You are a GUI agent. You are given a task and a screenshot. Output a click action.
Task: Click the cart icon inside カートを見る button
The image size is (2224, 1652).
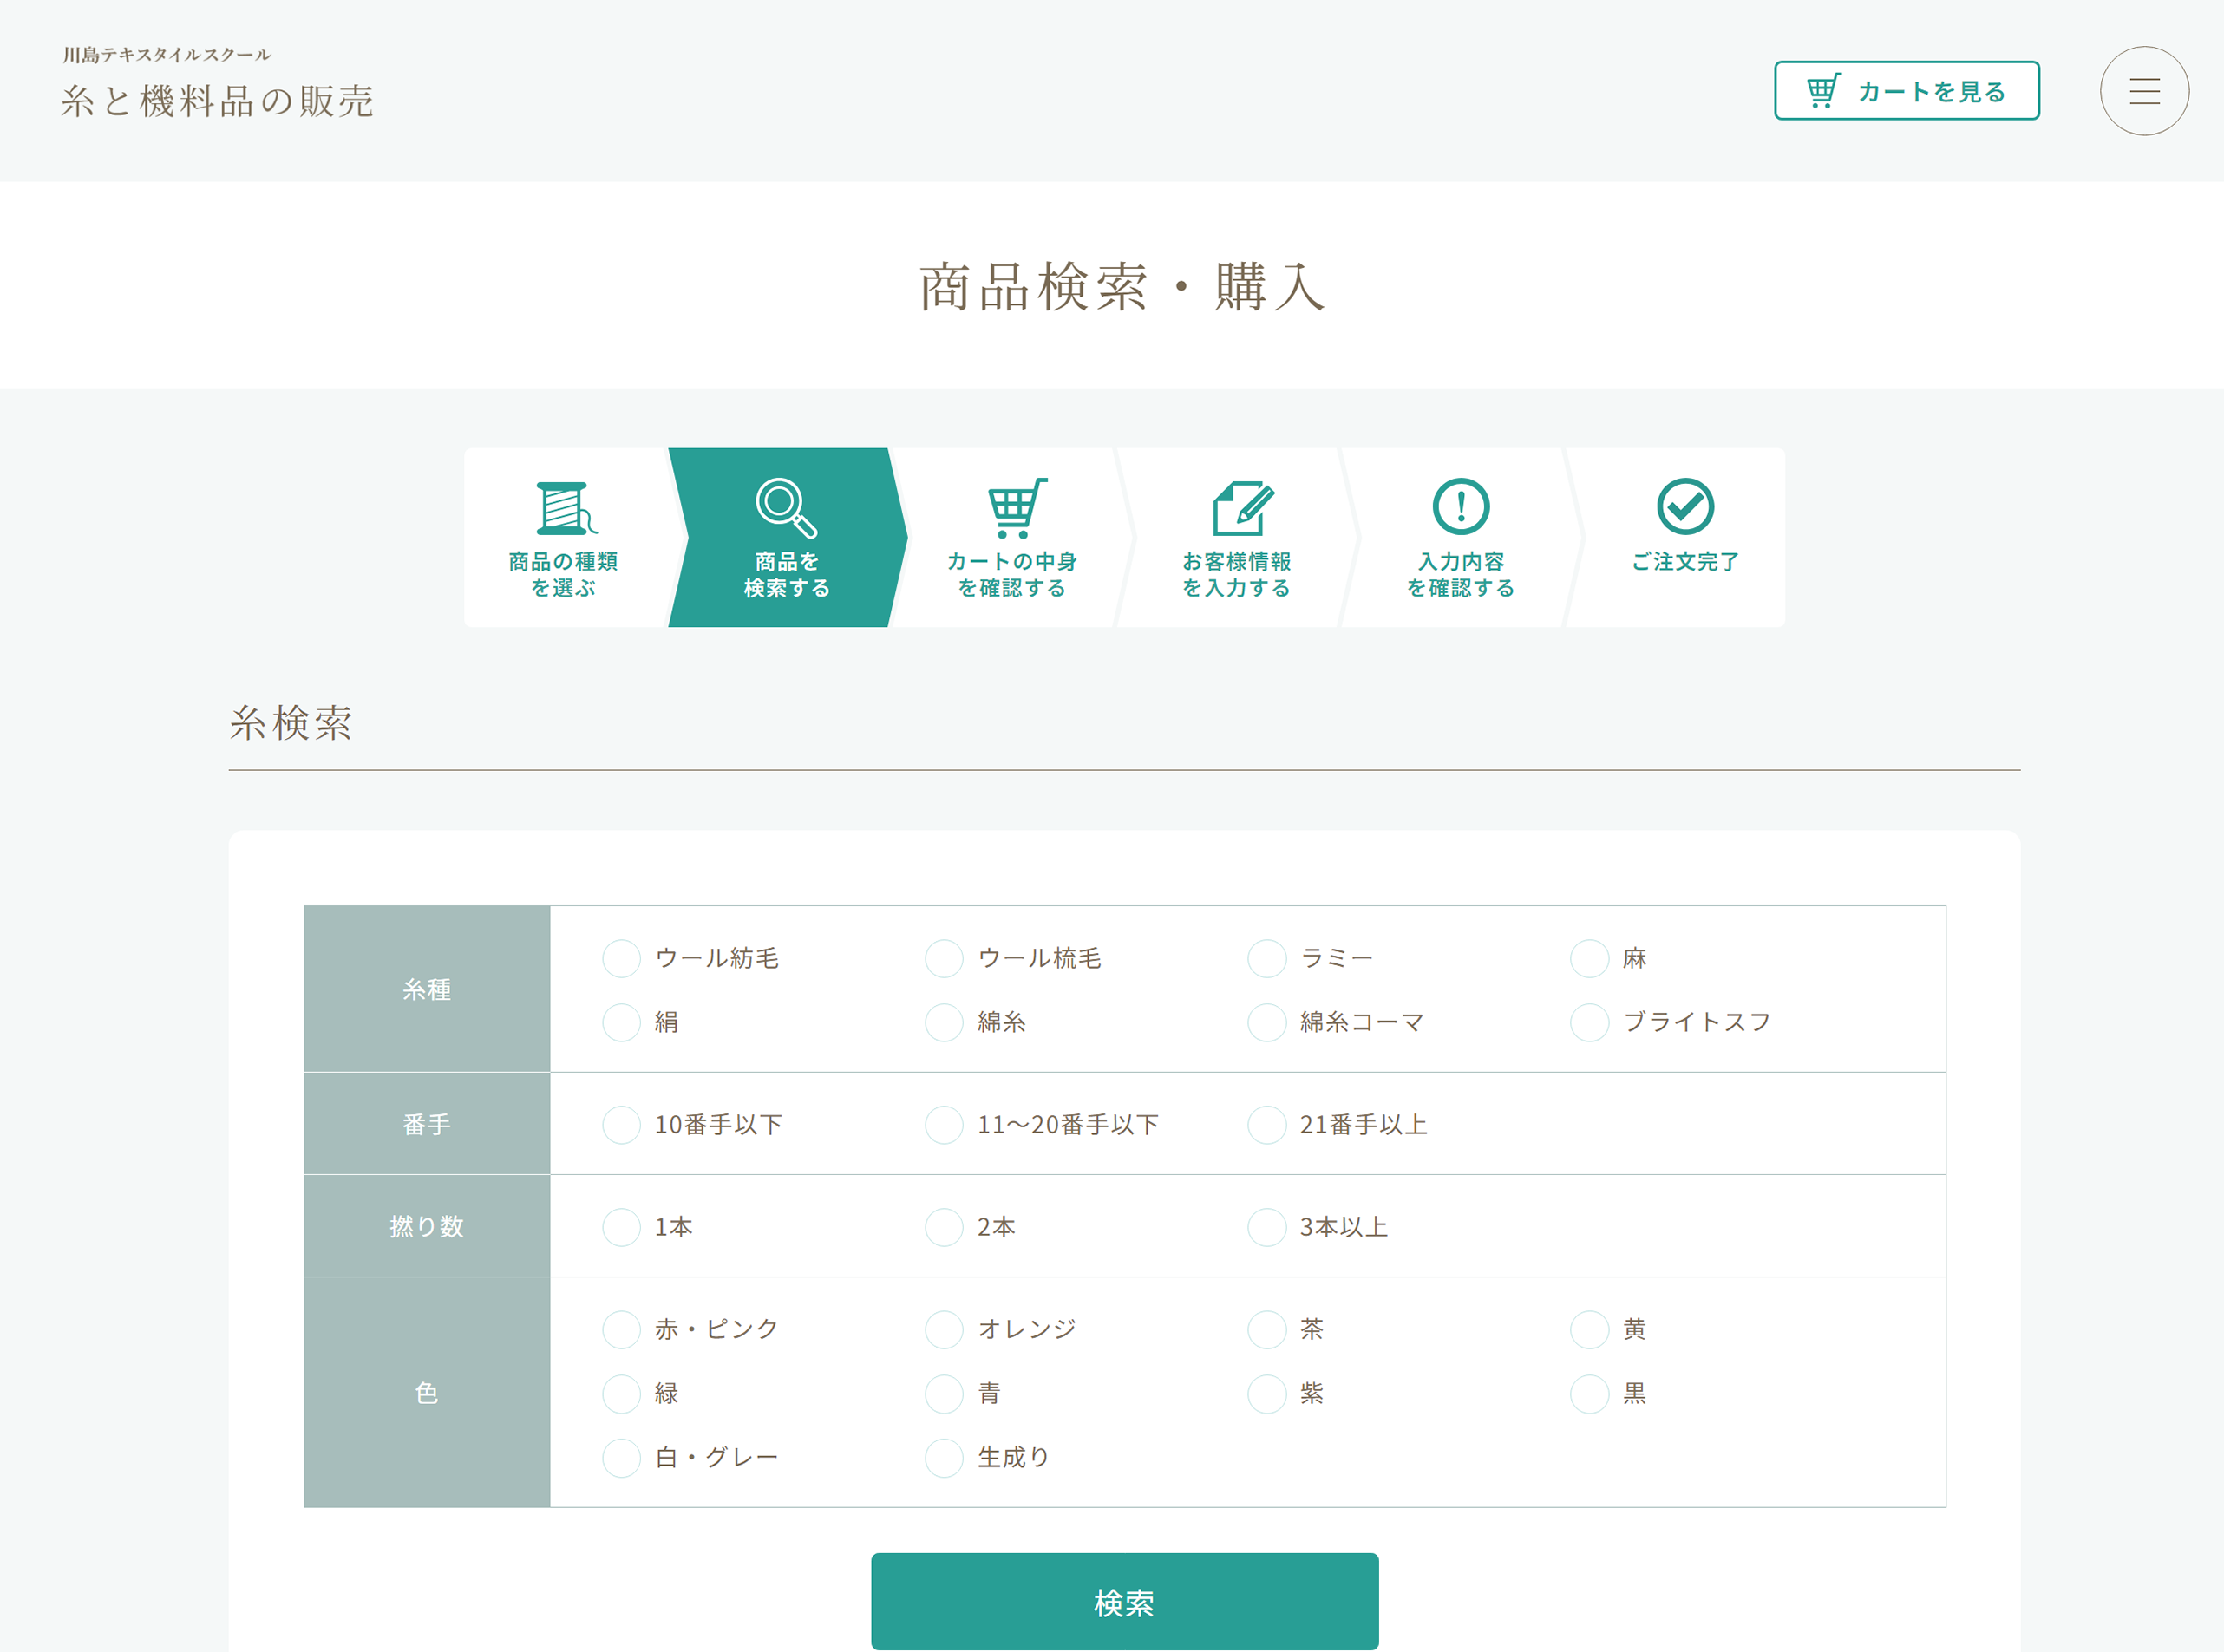click(x=1823, y=90)
